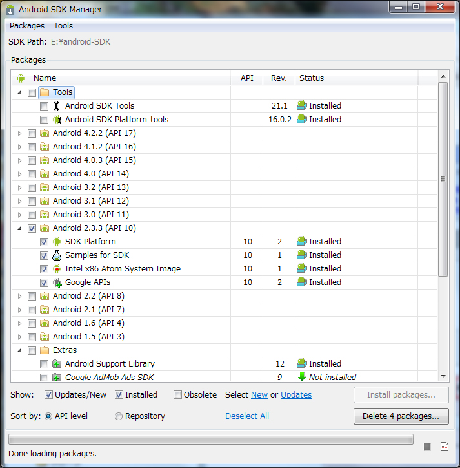The image size is (460, 468).
Task: Check the Tools group checkbox
Action: [x=32, y=92]
